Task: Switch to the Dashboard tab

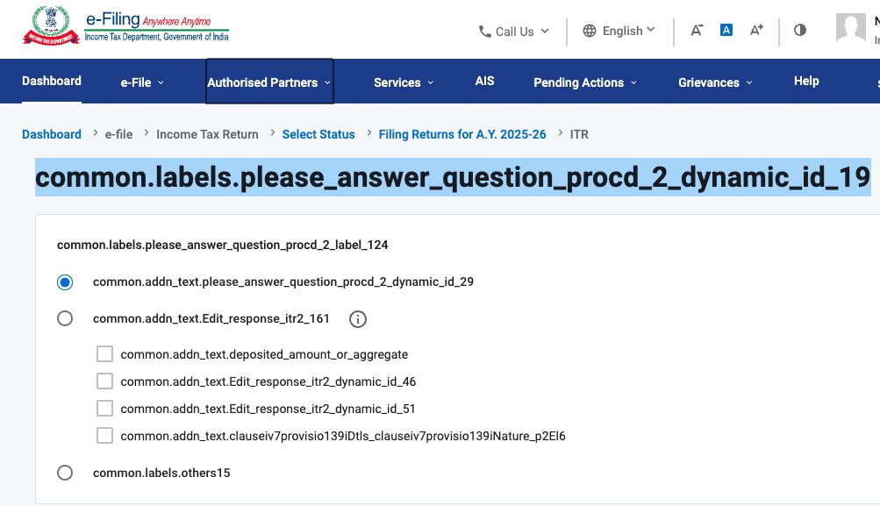Action: [x=51, y=81]
